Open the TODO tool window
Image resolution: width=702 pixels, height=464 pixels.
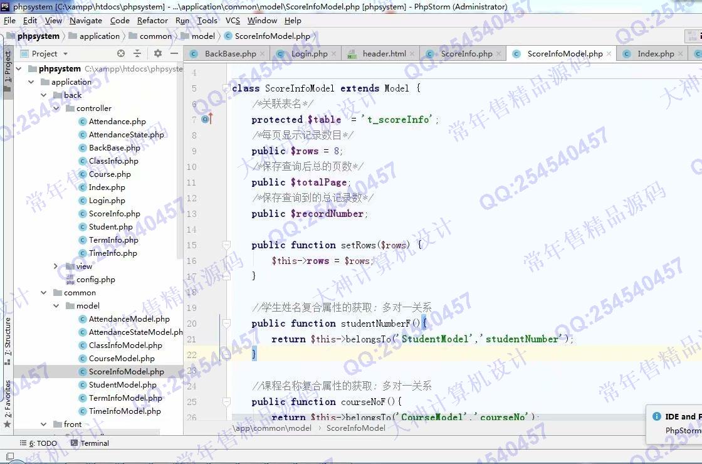coord(38,443)
